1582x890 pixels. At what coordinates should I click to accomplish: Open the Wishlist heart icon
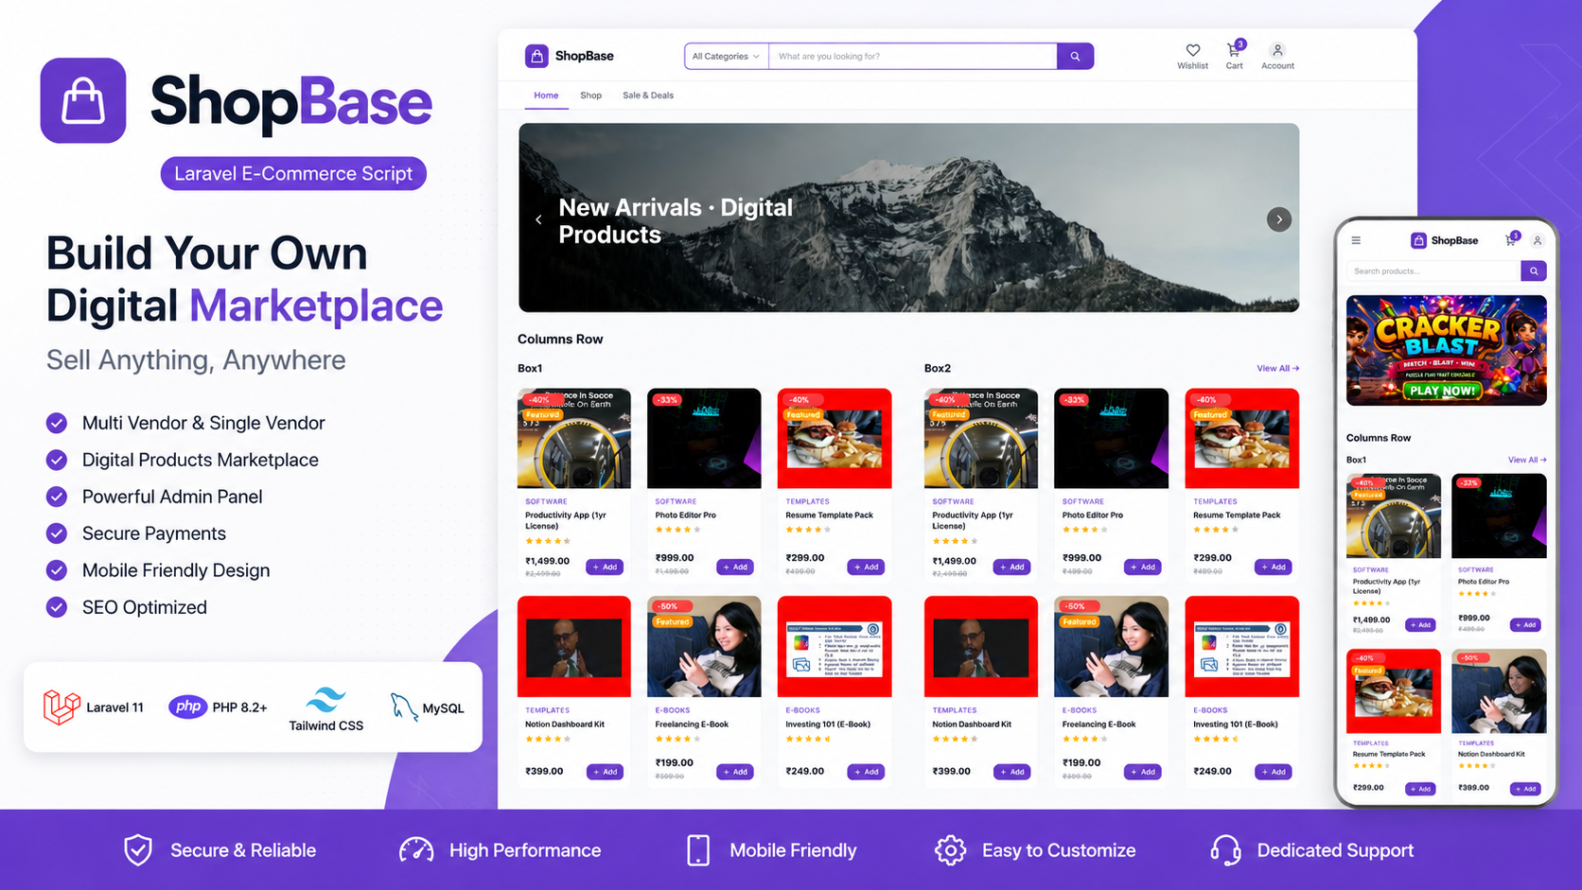click(x=1192, y=50)
